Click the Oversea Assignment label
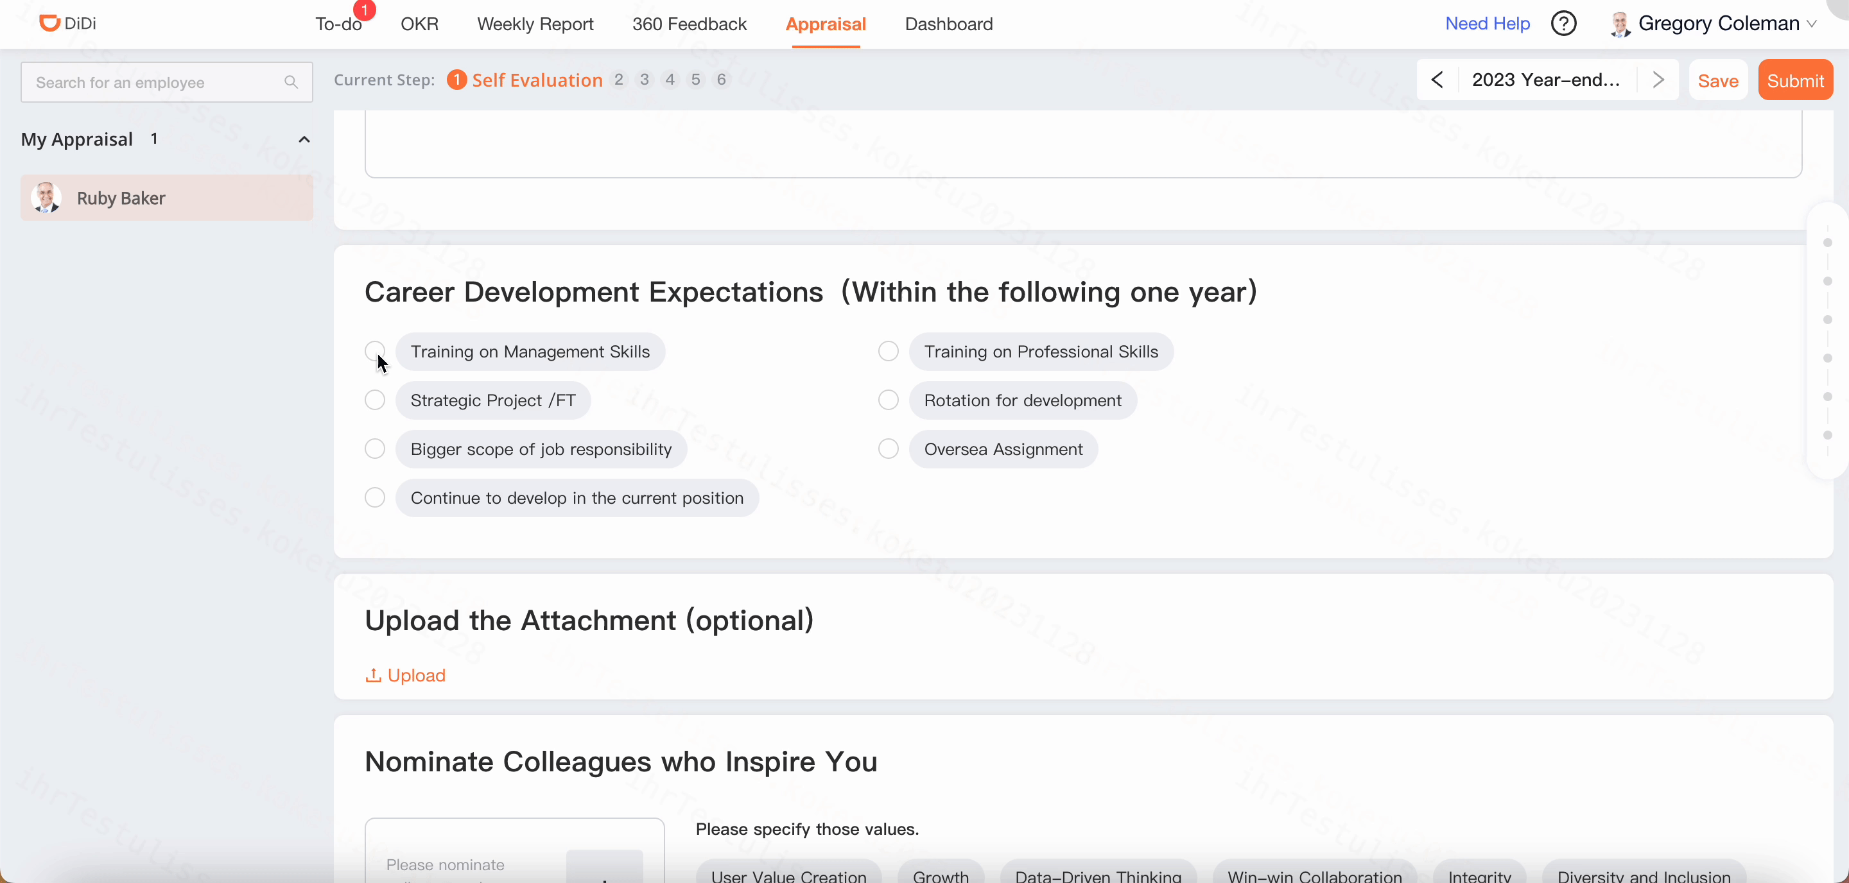 pos(1003,449)
